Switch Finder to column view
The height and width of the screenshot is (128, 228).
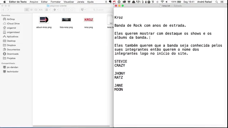coord(36,10)
